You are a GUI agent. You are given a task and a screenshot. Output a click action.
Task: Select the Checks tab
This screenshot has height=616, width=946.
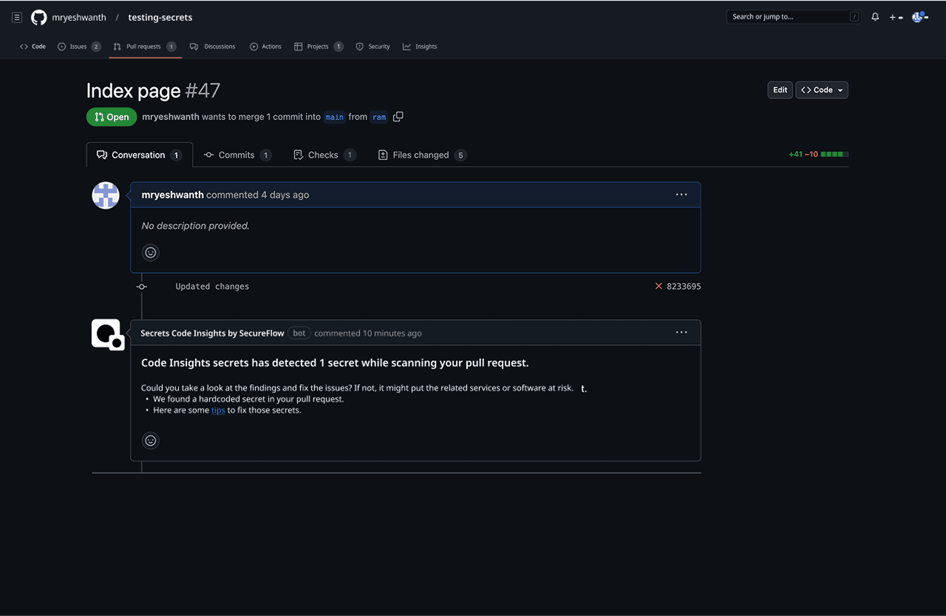pos(325,155)
